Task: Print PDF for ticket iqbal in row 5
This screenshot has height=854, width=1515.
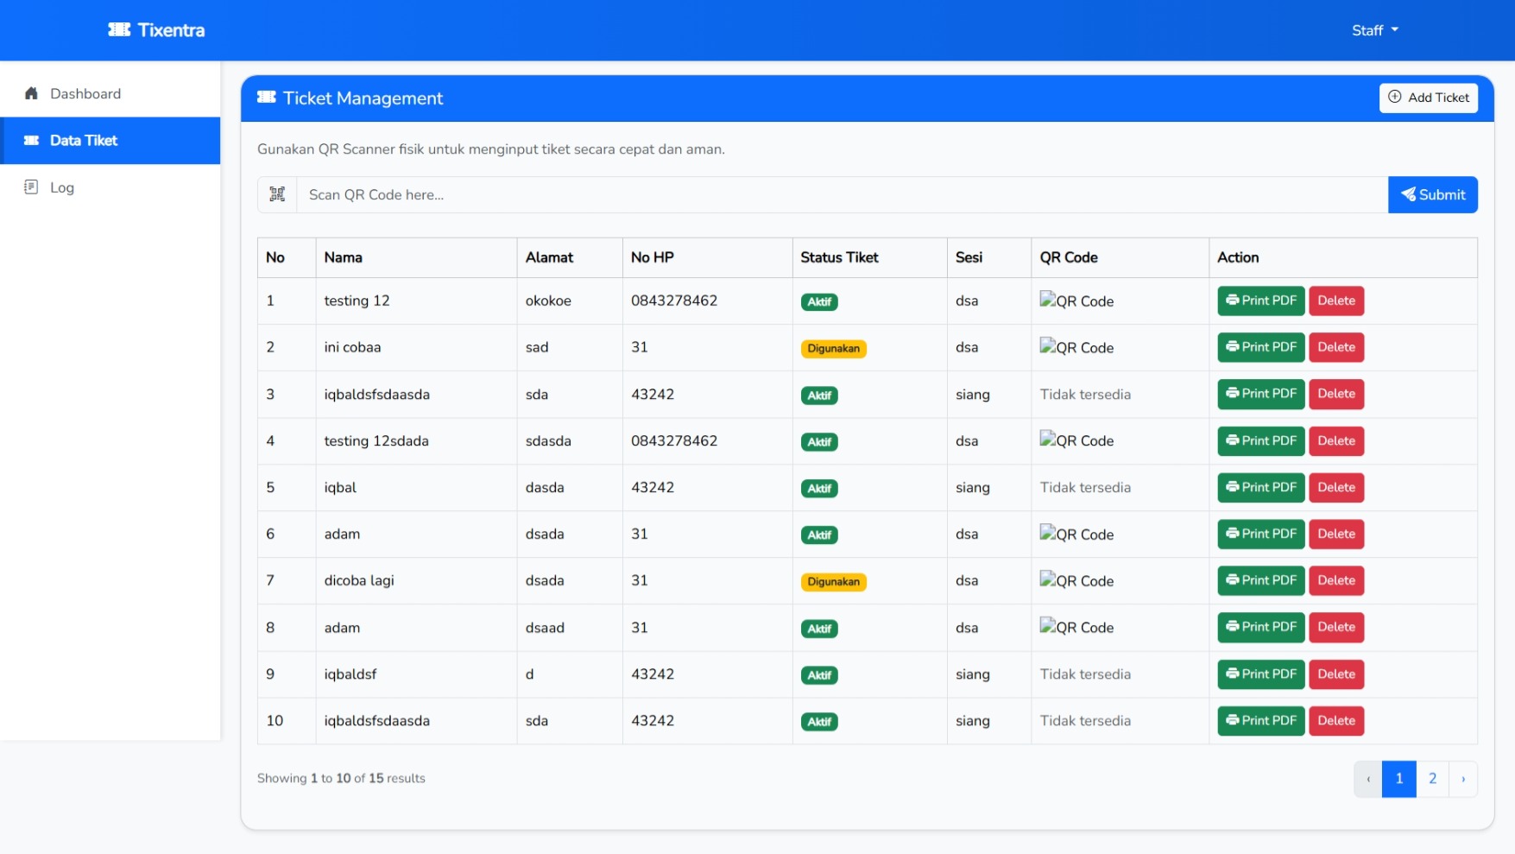Action: [1260, 487]
